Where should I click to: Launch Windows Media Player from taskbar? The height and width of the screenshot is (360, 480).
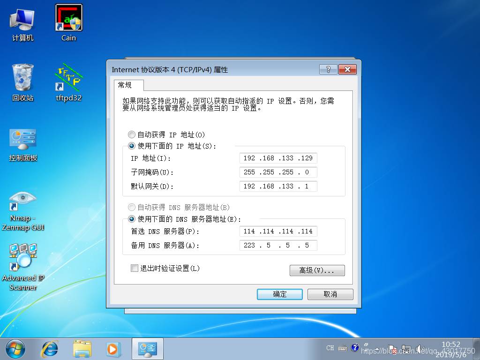coord(112,349)
